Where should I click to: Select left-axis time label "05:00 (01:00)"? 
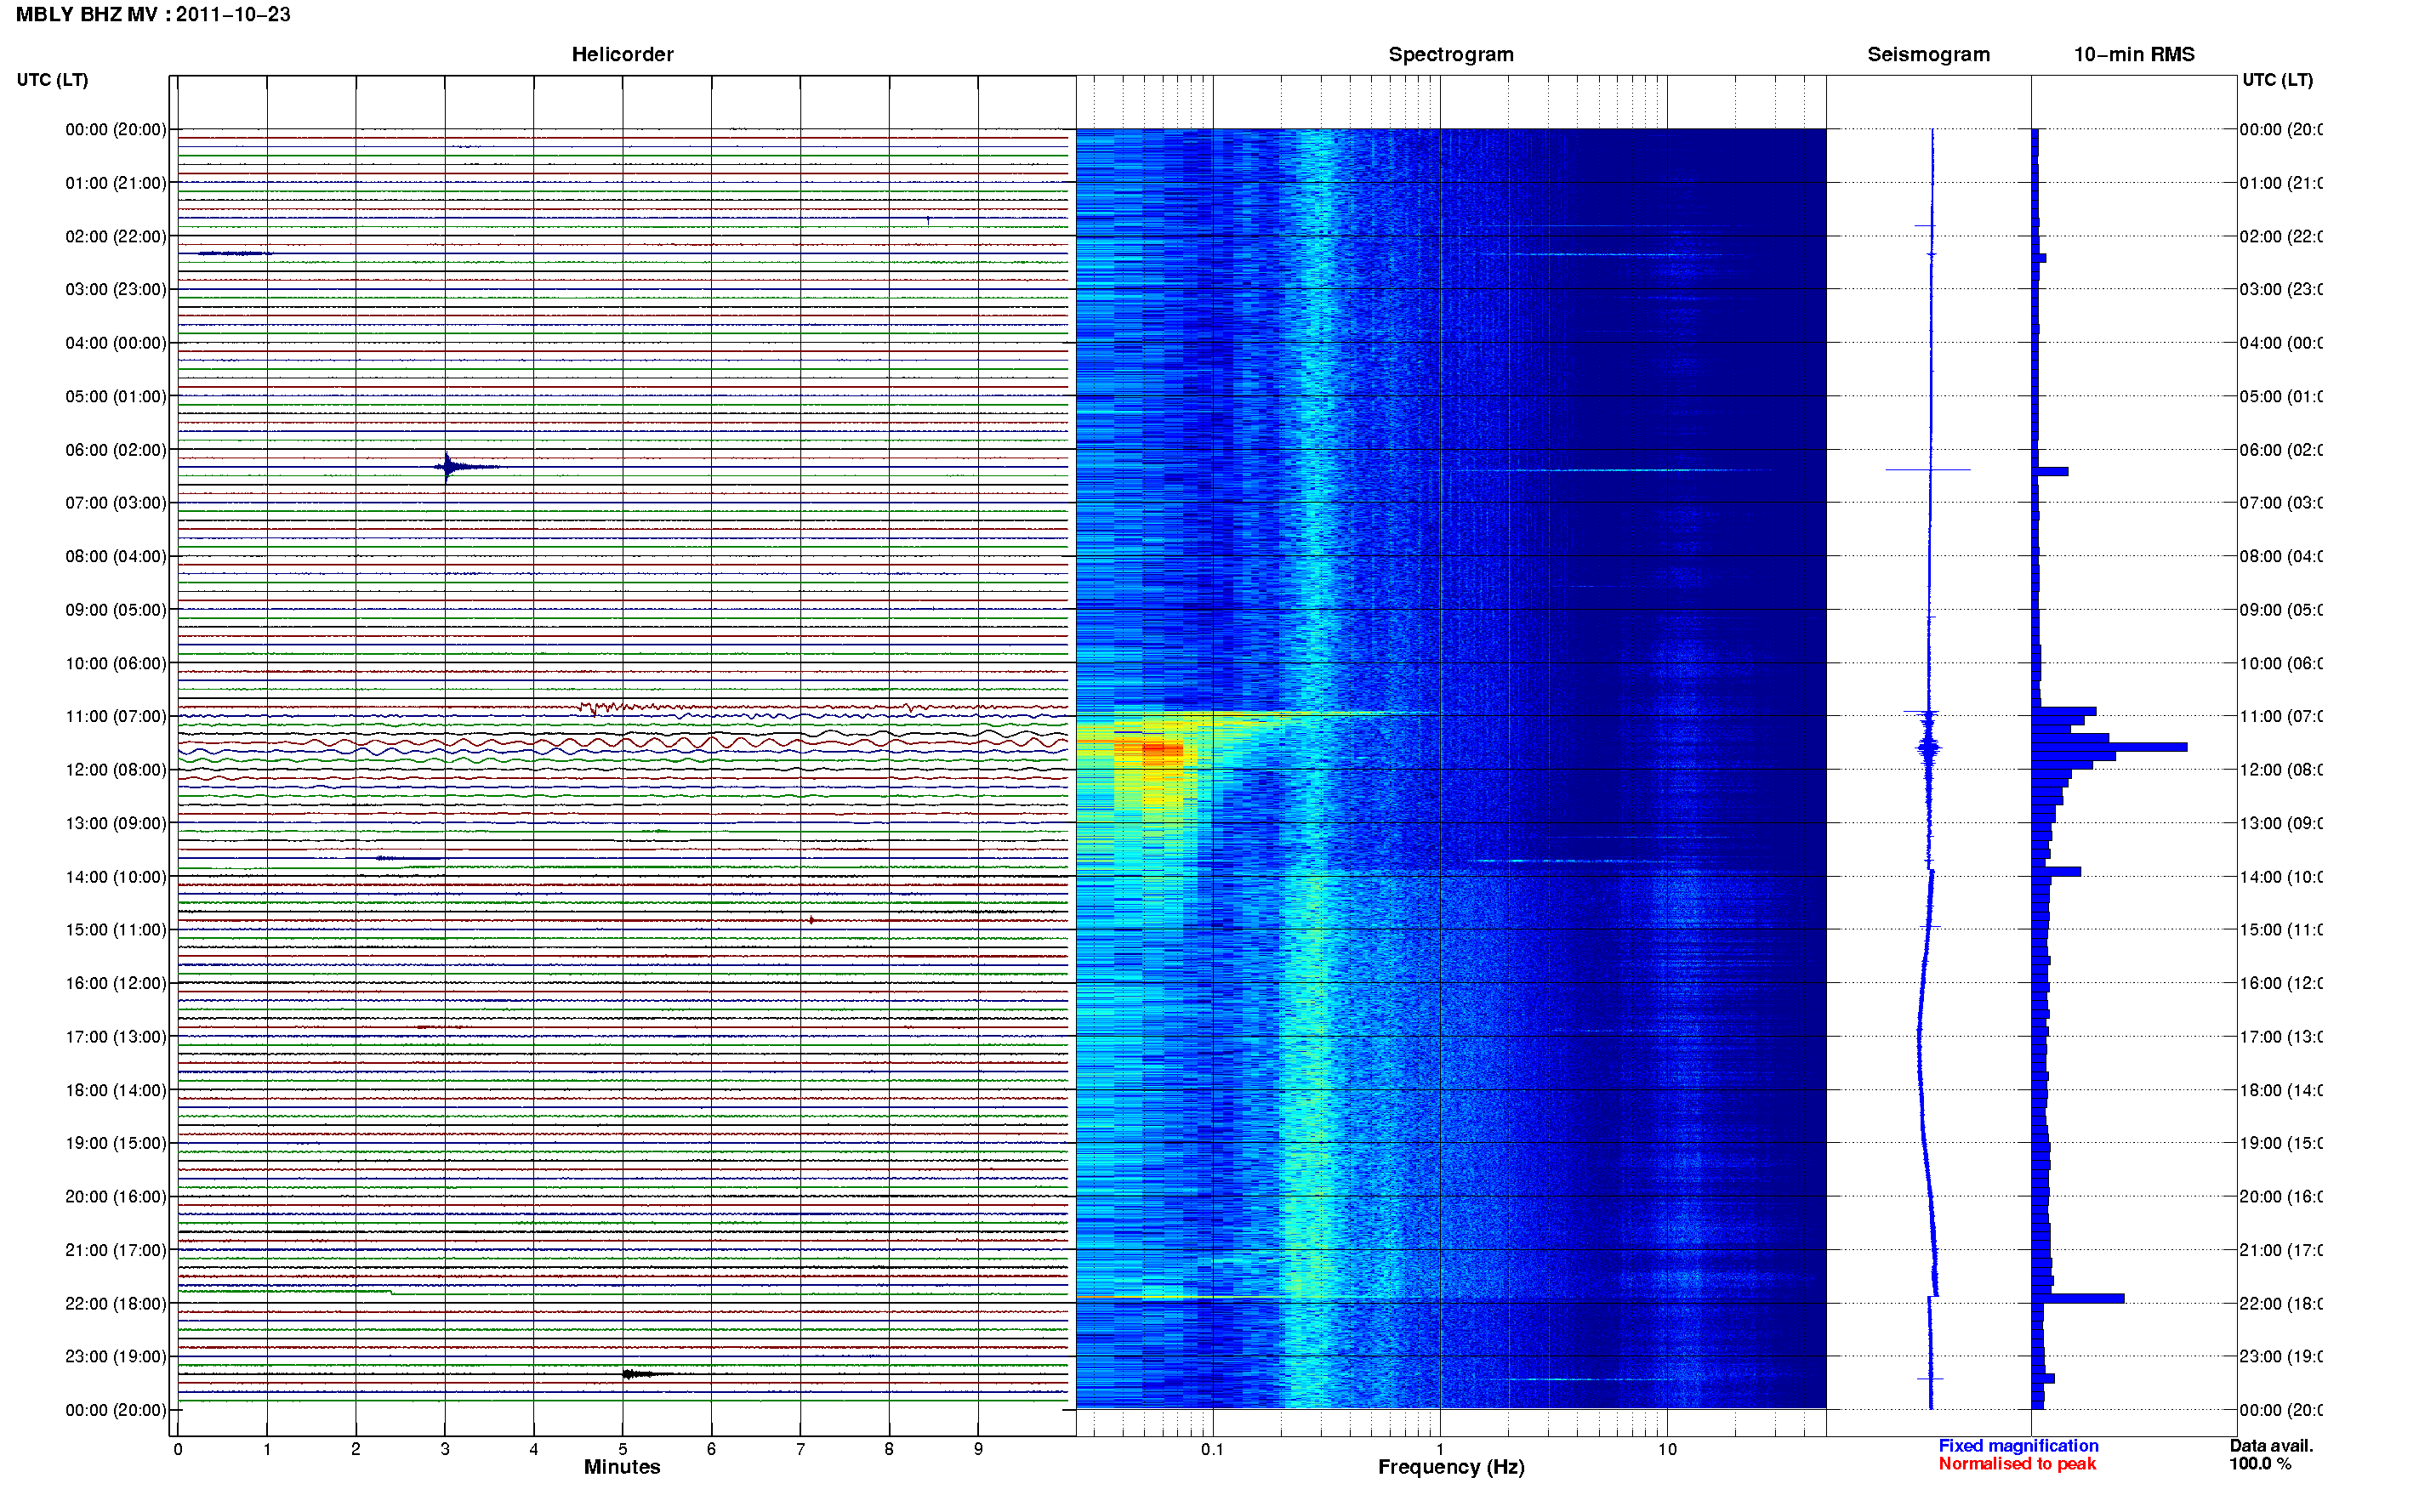(116, 397)
